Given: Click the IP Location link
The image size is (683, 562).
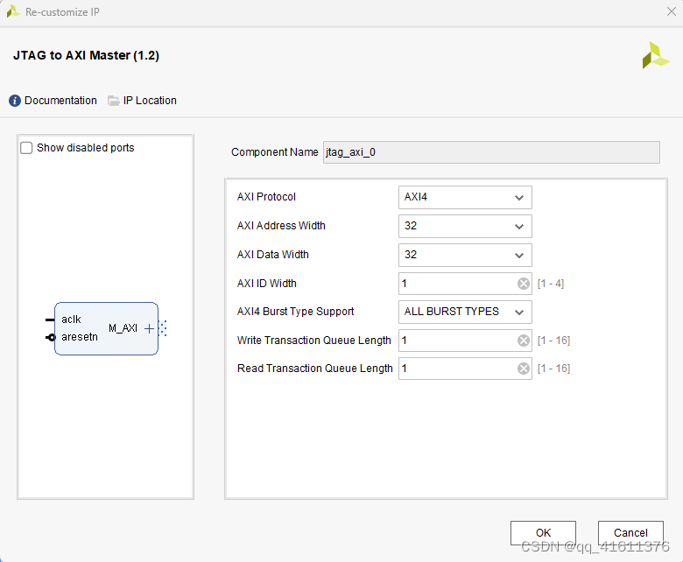Looking at the screenshot, I should pyautogui.click(x=150, y=101).
